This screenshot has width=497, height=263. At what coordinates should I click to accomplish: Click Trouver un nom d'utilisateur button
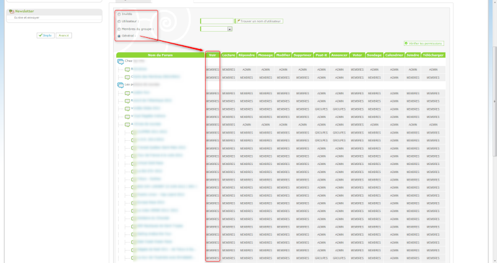258,21
